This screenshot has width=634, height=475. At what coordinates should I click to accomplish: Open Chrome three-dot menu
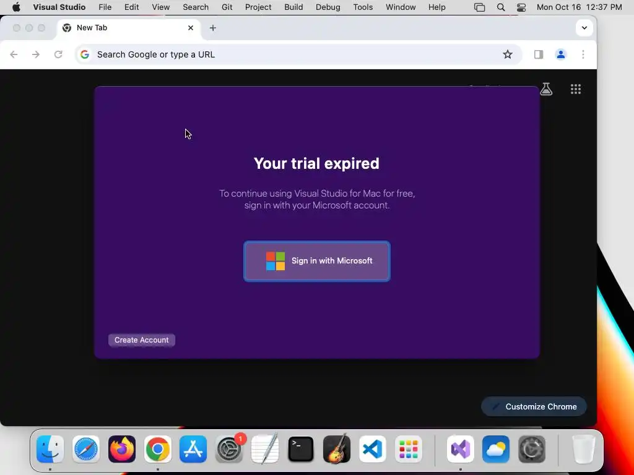coord(583,54)
